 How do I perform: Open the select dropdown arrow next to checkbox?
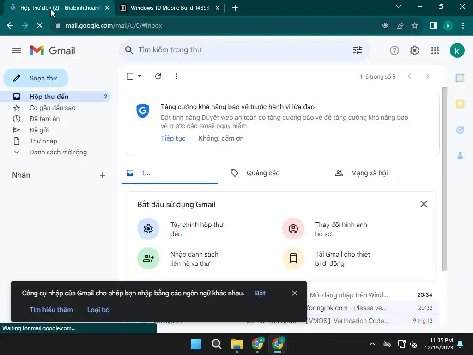coord(139,76)
